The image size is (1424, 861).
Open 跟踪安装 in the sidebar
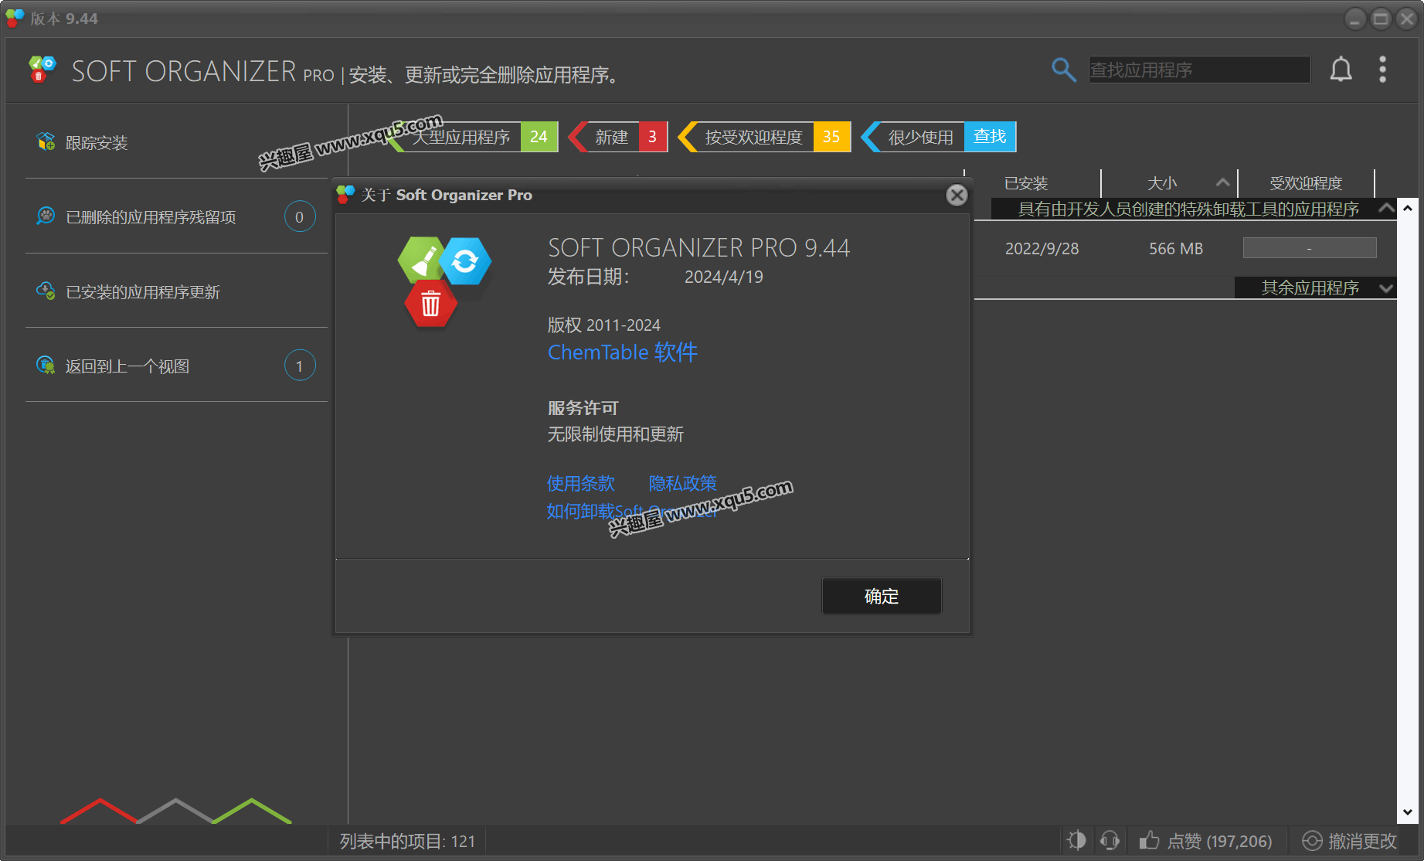[x=176, y=142]
